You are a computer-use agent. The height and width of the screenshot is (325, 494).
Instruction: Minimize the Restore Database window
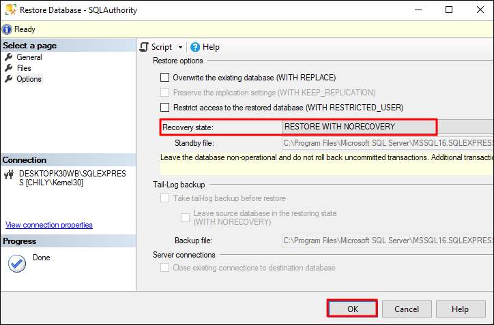tap(418, 10)
